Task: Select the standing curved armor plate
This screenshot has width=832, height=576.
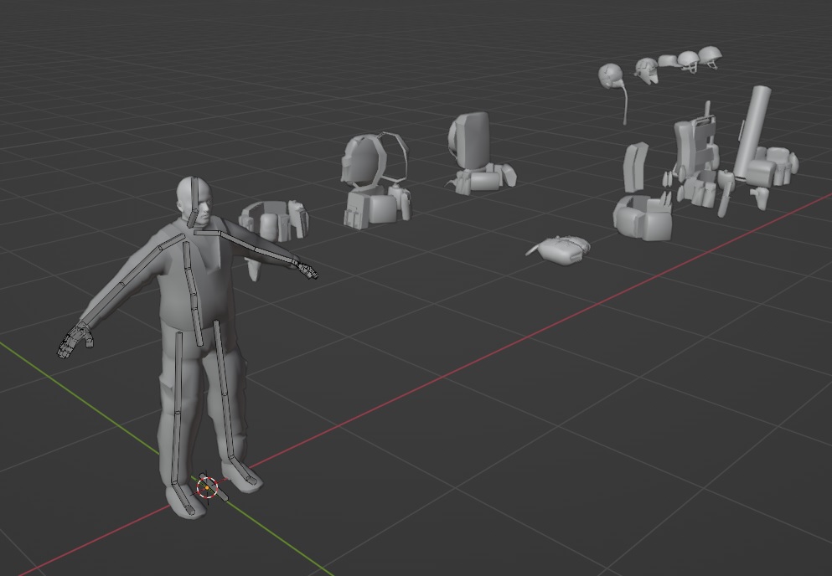Action: (x=635, y=167)
